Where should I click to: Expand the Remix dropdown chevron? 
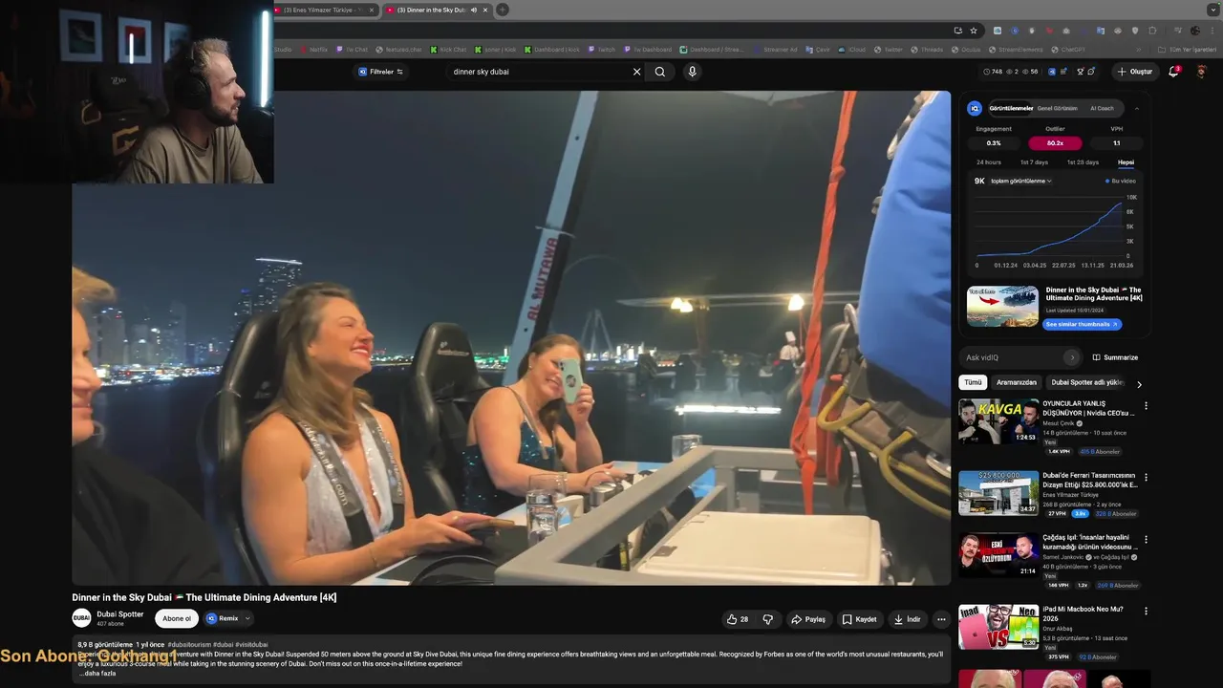click(x=248, y=618)
